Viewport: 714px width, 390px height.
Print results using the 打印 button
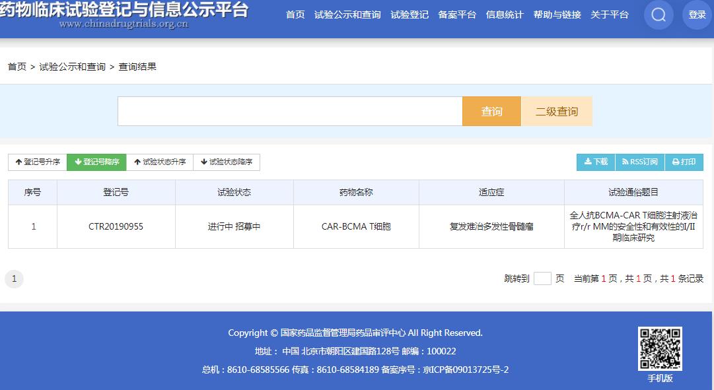684,162
